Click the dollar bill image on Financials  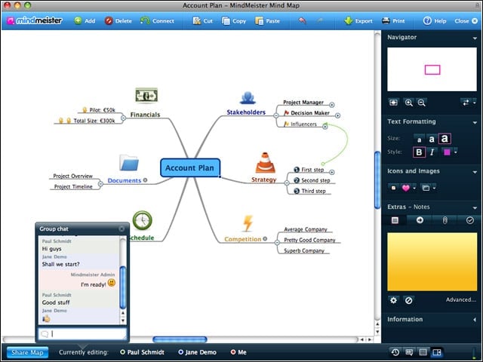[146, 95]
